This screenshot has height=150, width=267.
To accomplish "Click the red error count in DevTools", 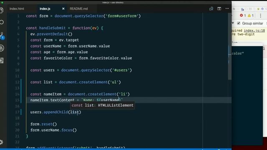I will tap(243, 15).
